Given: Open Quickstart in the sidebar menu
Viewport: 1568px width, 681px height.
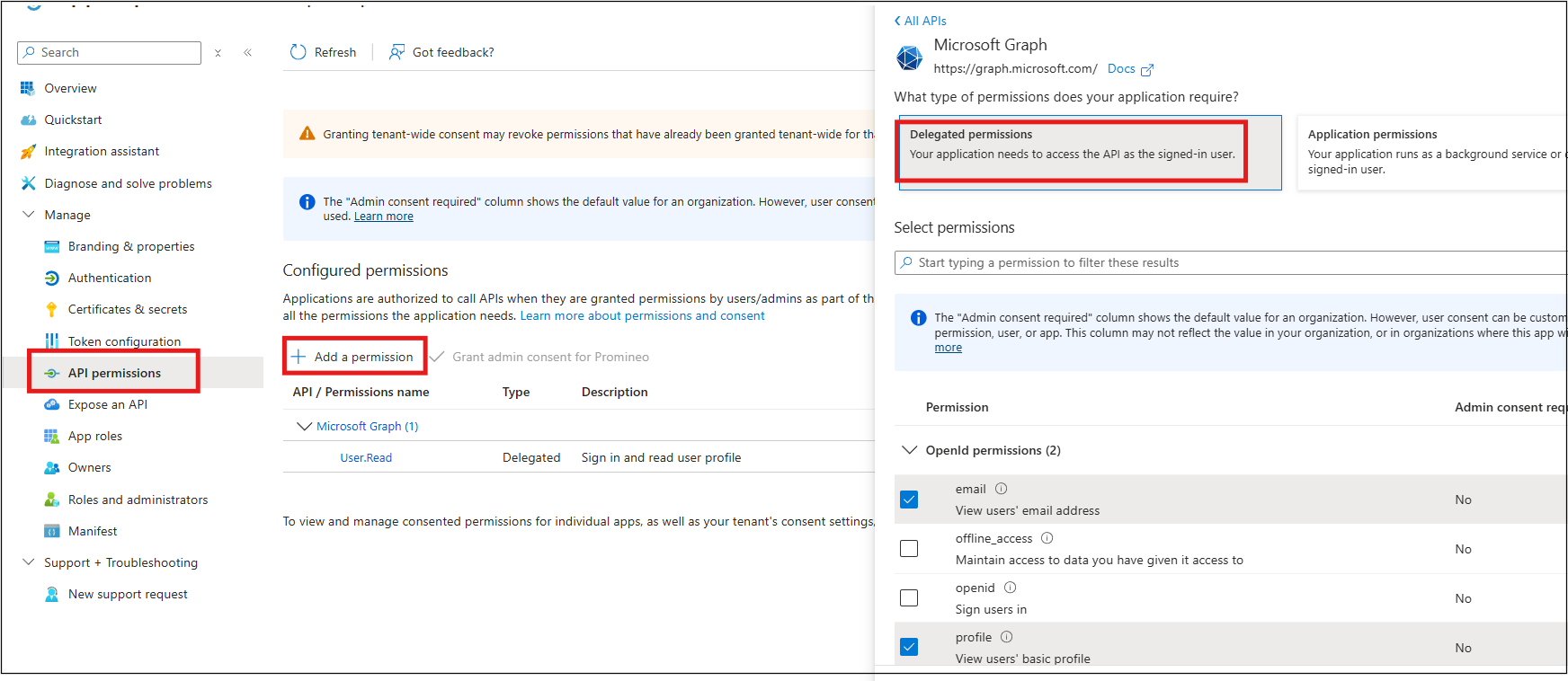Looking at the screenshot, I should pyautogui.click(x=73, y=119).
